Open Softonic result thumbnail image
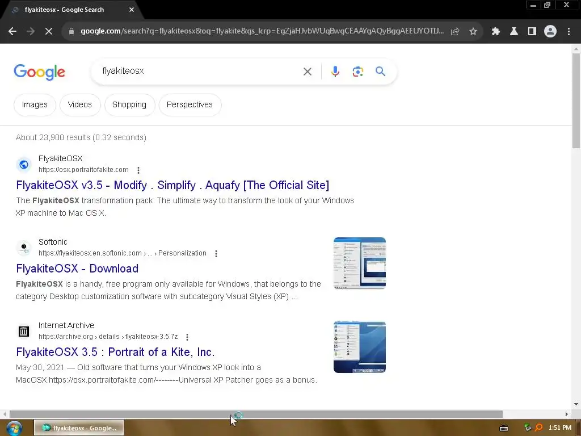This screenshot has height=436, width=581. click(359, 263)
